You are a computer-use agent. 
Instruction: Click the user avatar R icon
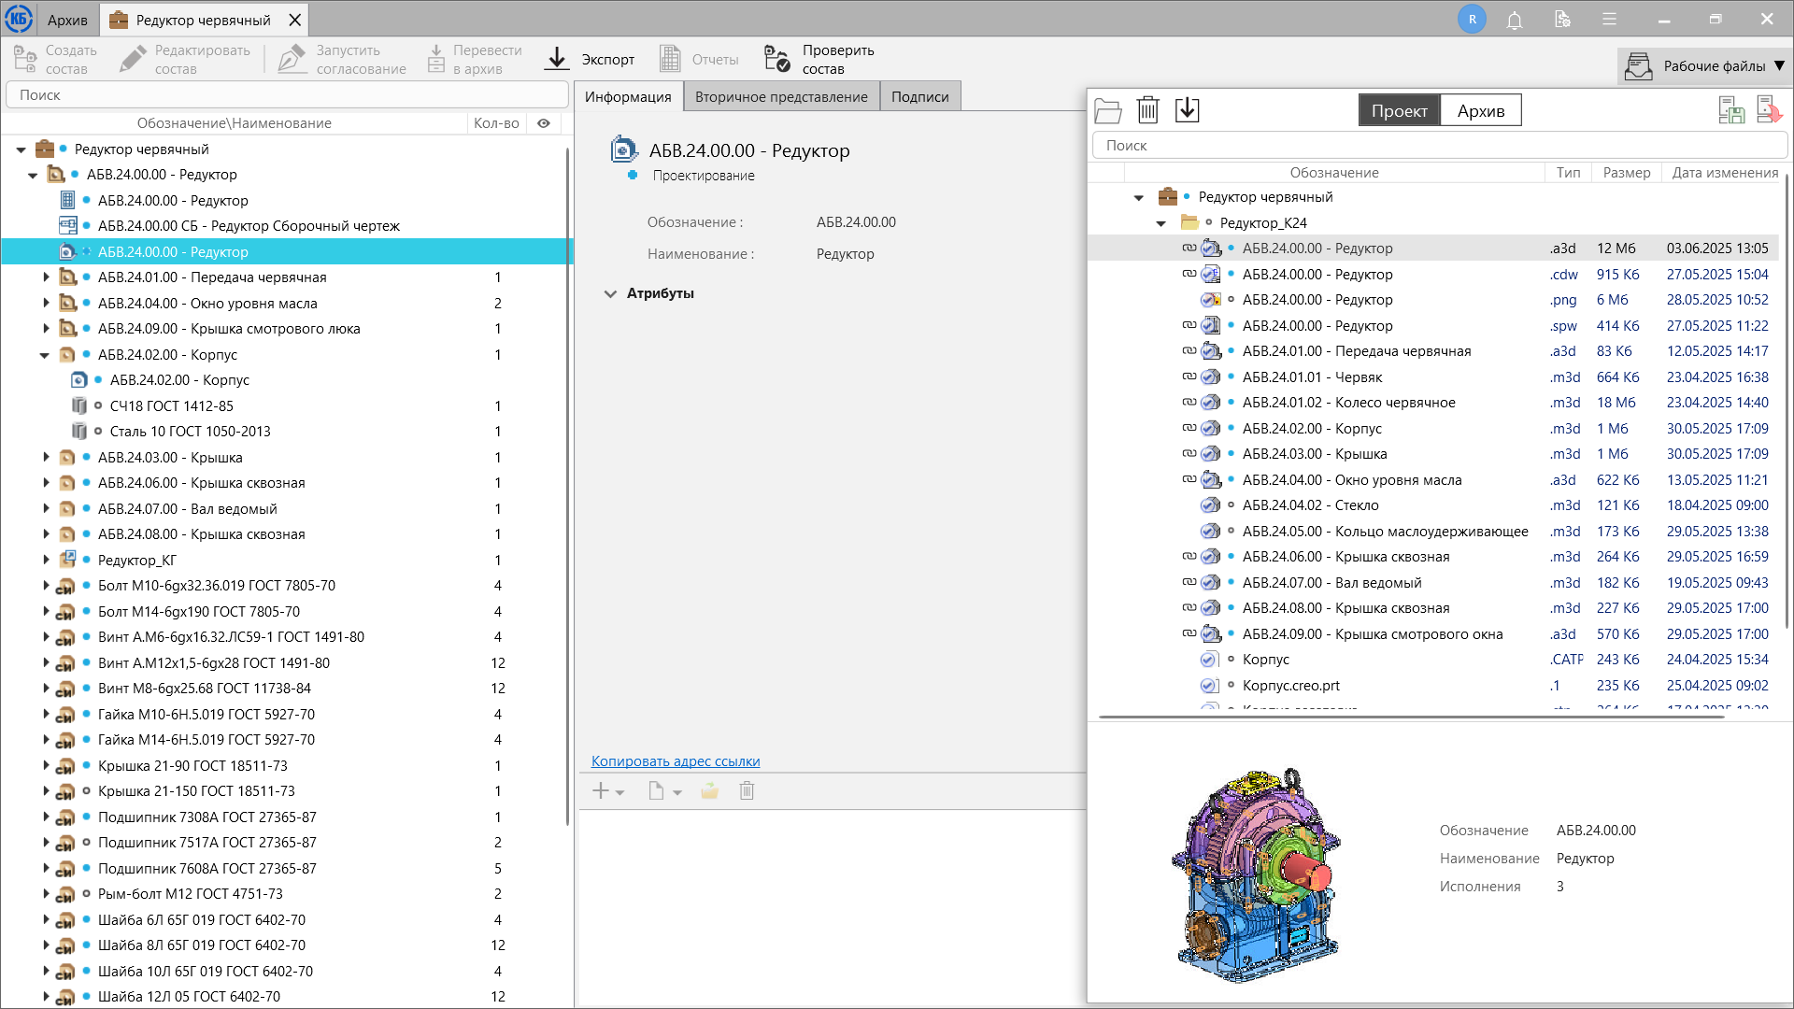[x=1472, y=20]
